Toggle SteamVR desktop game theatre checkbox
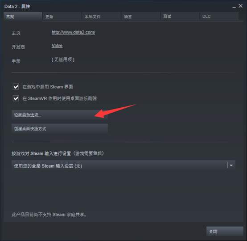 (x=16, y=98)
